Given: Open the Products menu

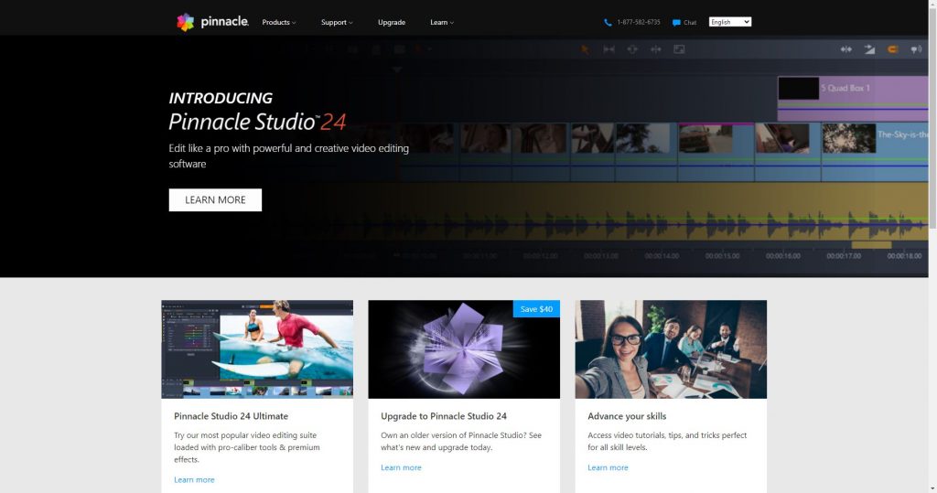Looking at the screenshot, I should pyautogui.click(x=278, y=22).
